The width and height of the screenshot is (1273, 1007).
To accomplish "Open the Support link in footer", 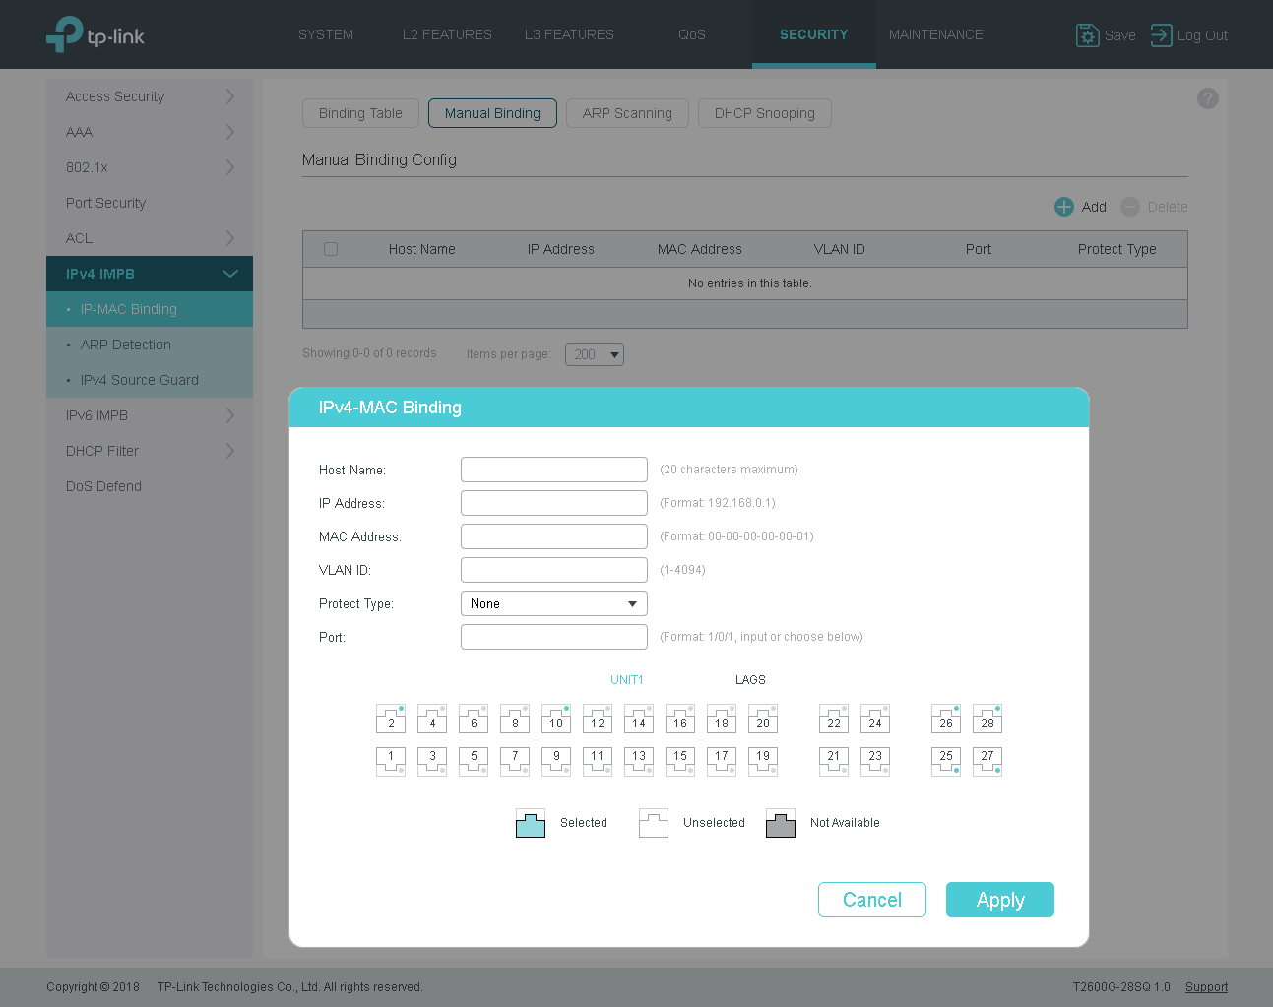I will (1206, 987).
